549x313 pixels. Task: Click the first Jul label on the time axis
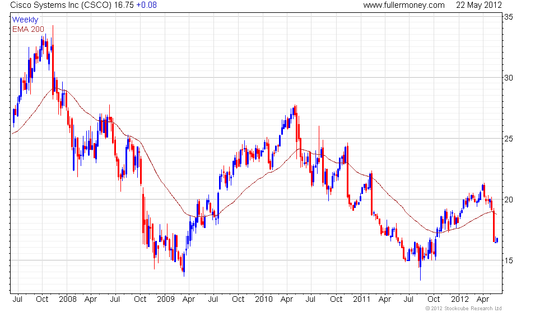[x=17, y=300]
